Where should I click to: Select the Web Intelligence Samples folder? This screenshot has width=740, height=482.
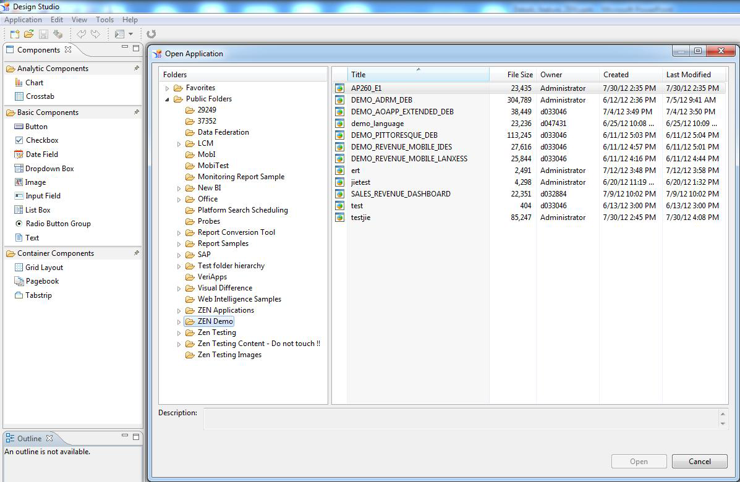tap(239, 299)
